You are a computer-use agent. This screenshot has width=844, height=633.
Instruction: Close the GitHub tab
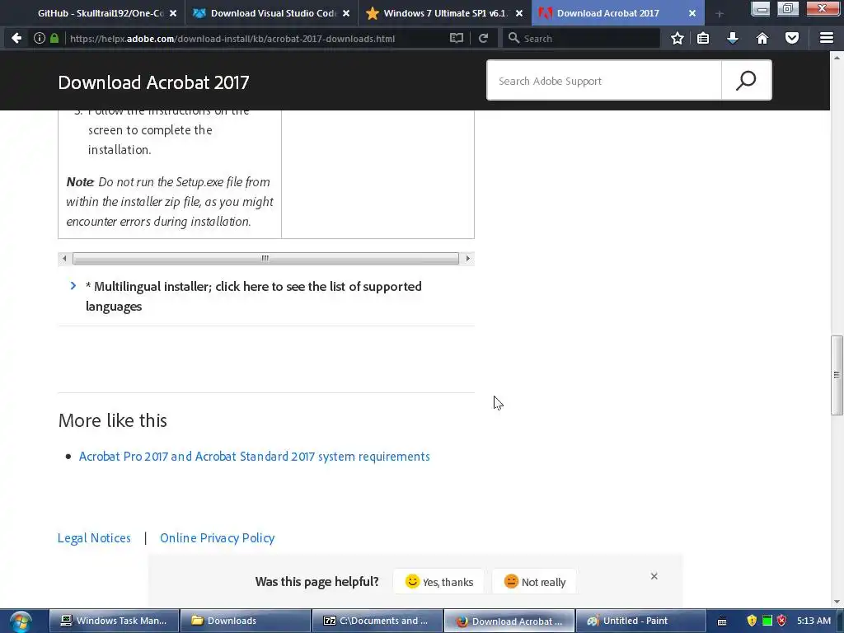173,13
